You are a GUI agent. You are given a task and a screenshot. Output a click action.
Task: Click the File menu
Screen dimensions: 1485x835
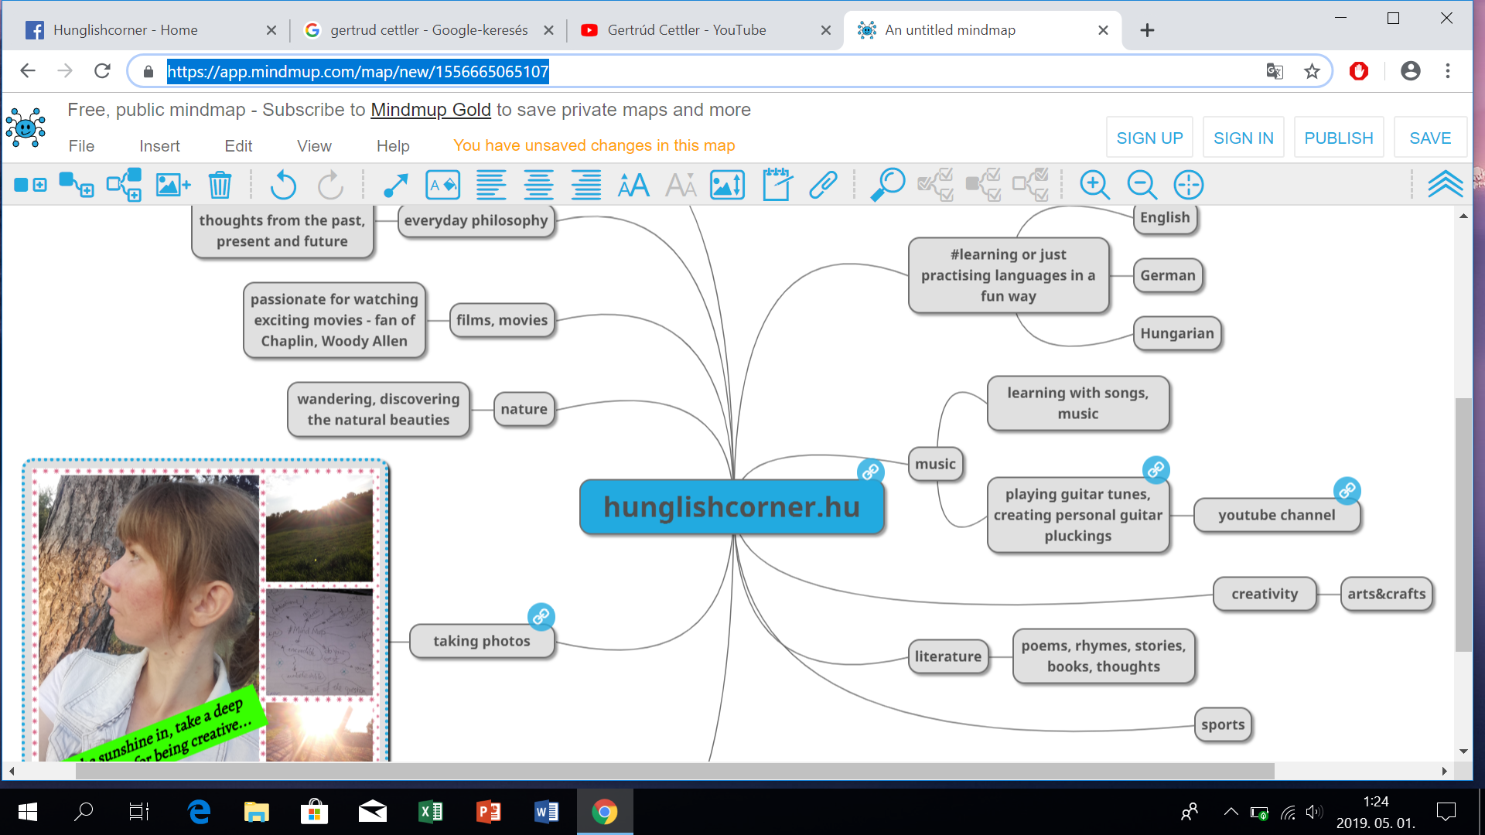80,144
